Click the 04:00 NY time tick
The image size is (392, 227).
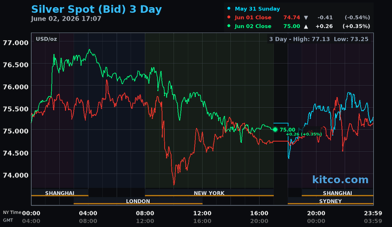tap(88, 213)
